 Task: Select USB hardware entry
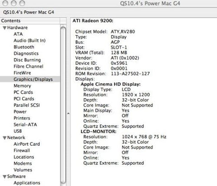[18, 131]
